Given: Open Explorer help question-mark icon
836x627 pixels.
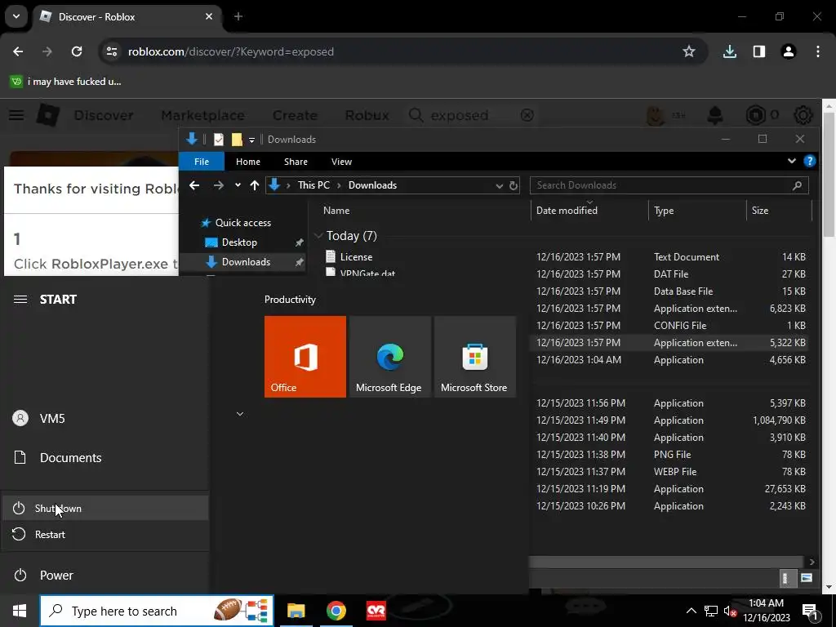Looking at the screenshot, I should (809, 161).
